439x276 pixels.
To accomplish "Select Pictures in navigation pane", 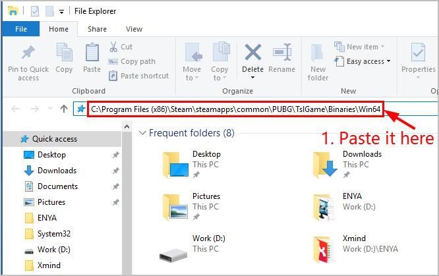I will (x=51, y=202).
